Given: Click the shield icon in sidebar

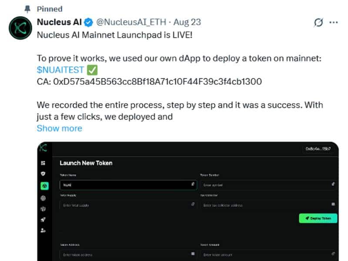Looking at the screenshot, I should (x=43, y=174).
